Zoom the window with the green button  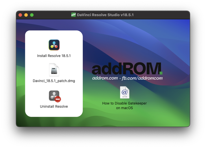(32, 15)
